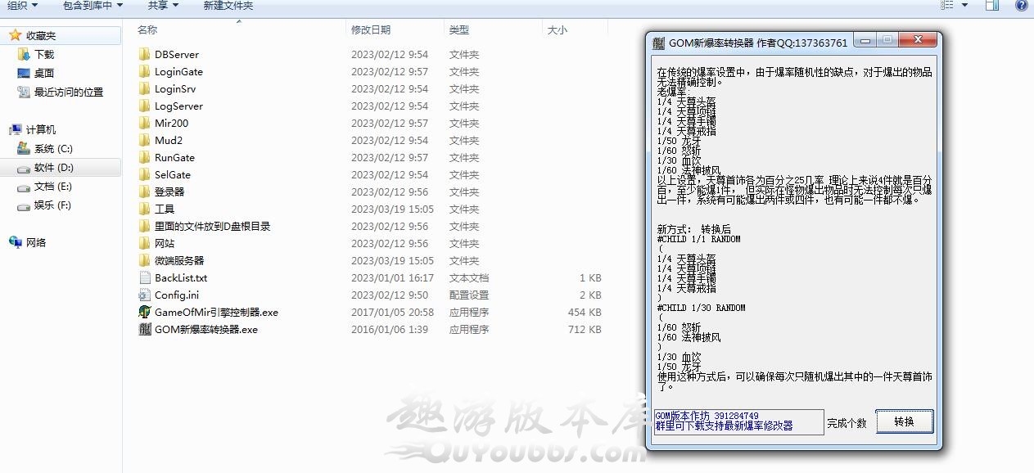Click the help question mark icon
The image size is (1034, 473).
click(1022, 5)
